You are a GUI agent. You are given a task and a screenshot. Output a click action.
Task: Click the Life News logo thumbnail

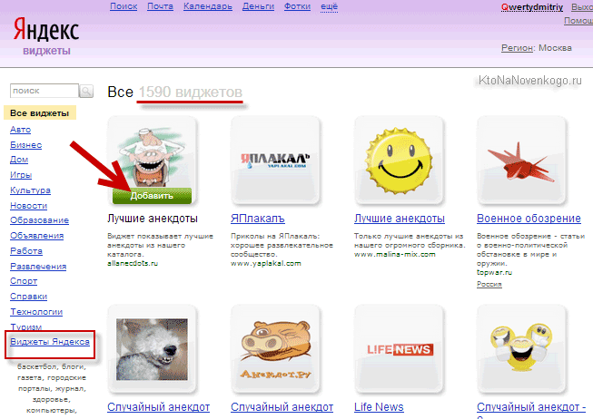399,349
